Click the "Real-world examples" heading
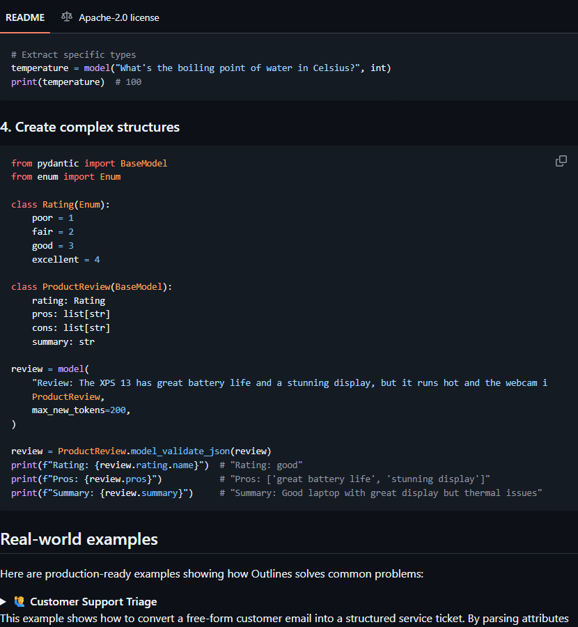The image size is (578, 627). [79, 539]
